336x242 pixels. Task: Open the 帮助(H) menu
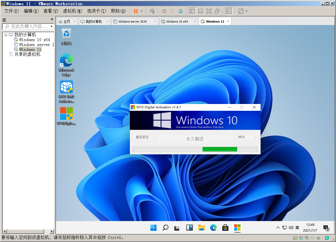coord(118,11)
